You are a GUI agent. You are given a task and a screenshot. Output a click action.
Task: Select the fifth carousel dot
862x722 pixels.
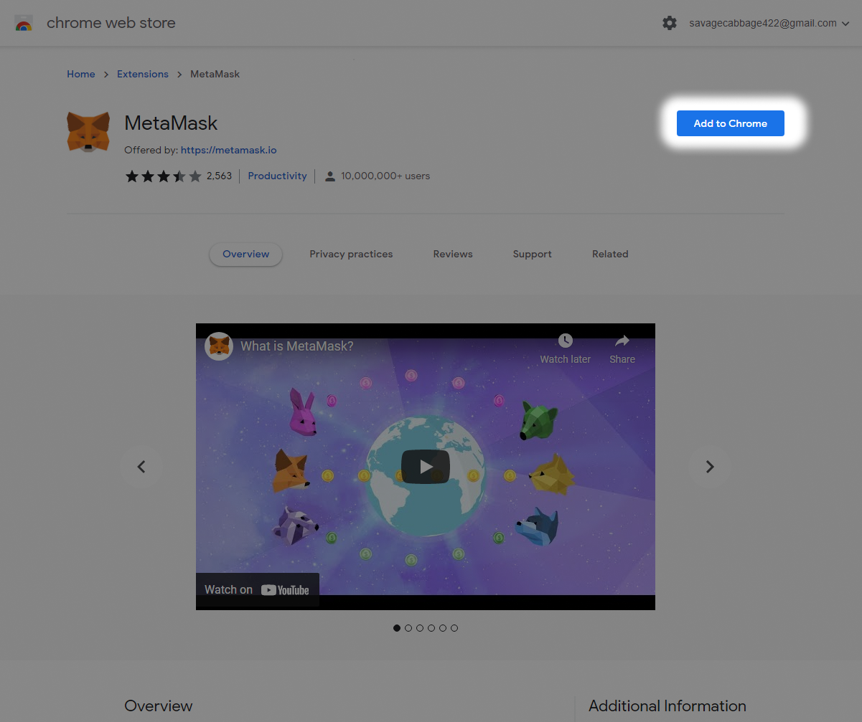point(443,628)
